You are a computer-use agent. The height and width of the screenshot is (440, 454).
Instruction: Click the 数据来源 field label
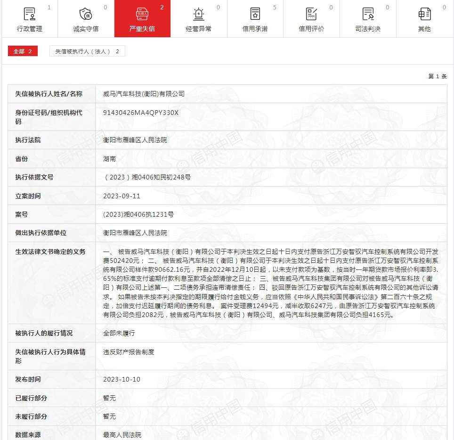coord(28,435)
